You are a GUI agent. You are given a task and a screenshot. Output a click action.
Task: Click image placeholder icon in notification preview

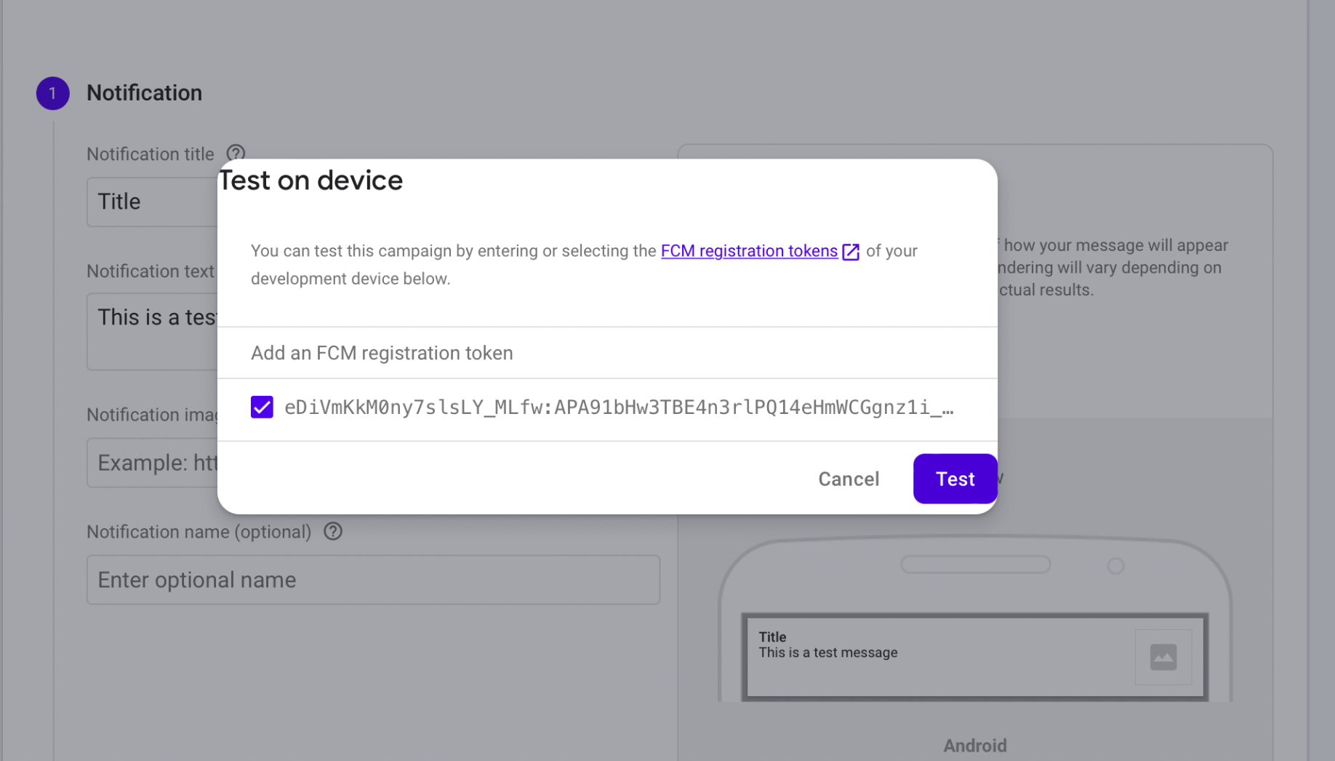(x=1163, y=657)
